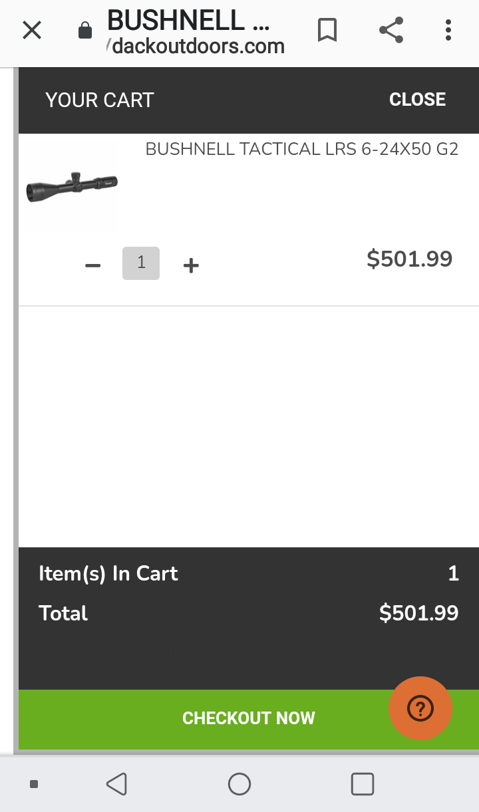Decrease quantity with minus button

92,265
